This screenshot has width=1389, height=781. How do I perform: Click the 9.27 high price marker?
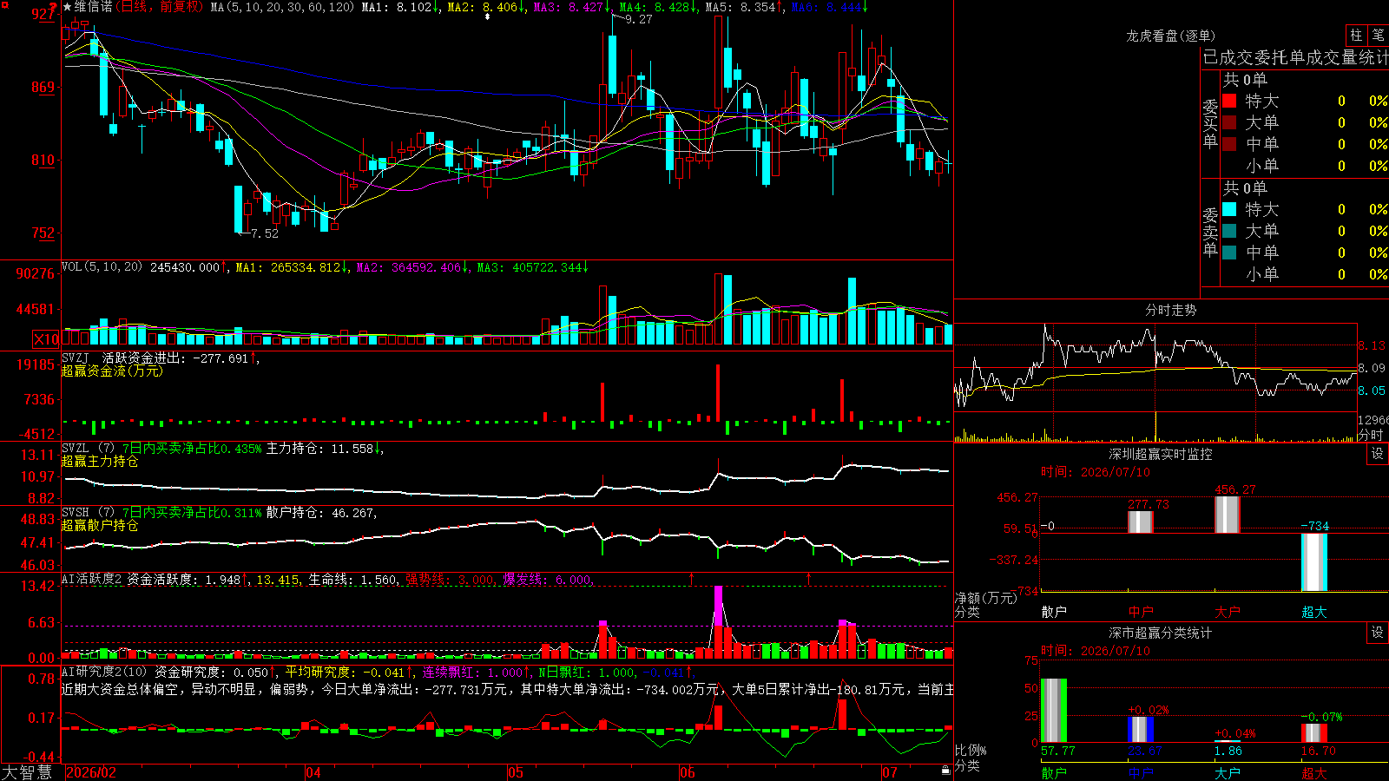pyautogui.click(x=638, y=19)
